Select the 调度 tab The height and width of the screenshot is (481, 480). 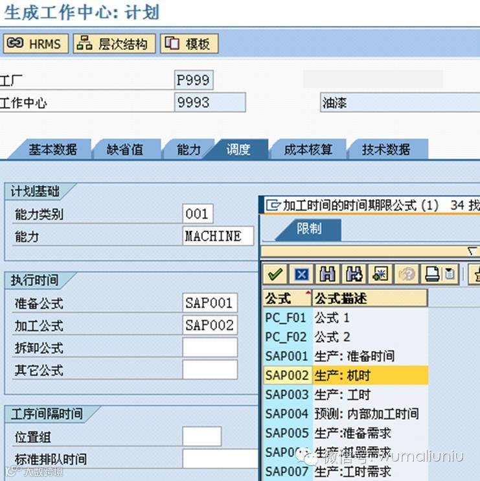click(x=238, y=150)
